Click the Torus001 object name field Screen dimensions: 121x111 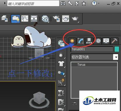click(x=92, y=49)
